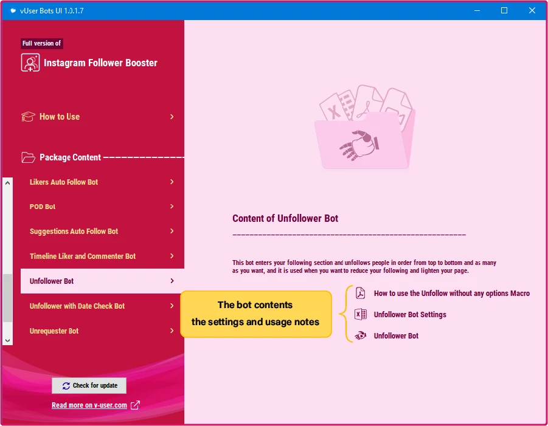Viewport: 548px width, 426px height.
Task: Click the vUser app icon in title bar
Action: click(x=13, y=10)
